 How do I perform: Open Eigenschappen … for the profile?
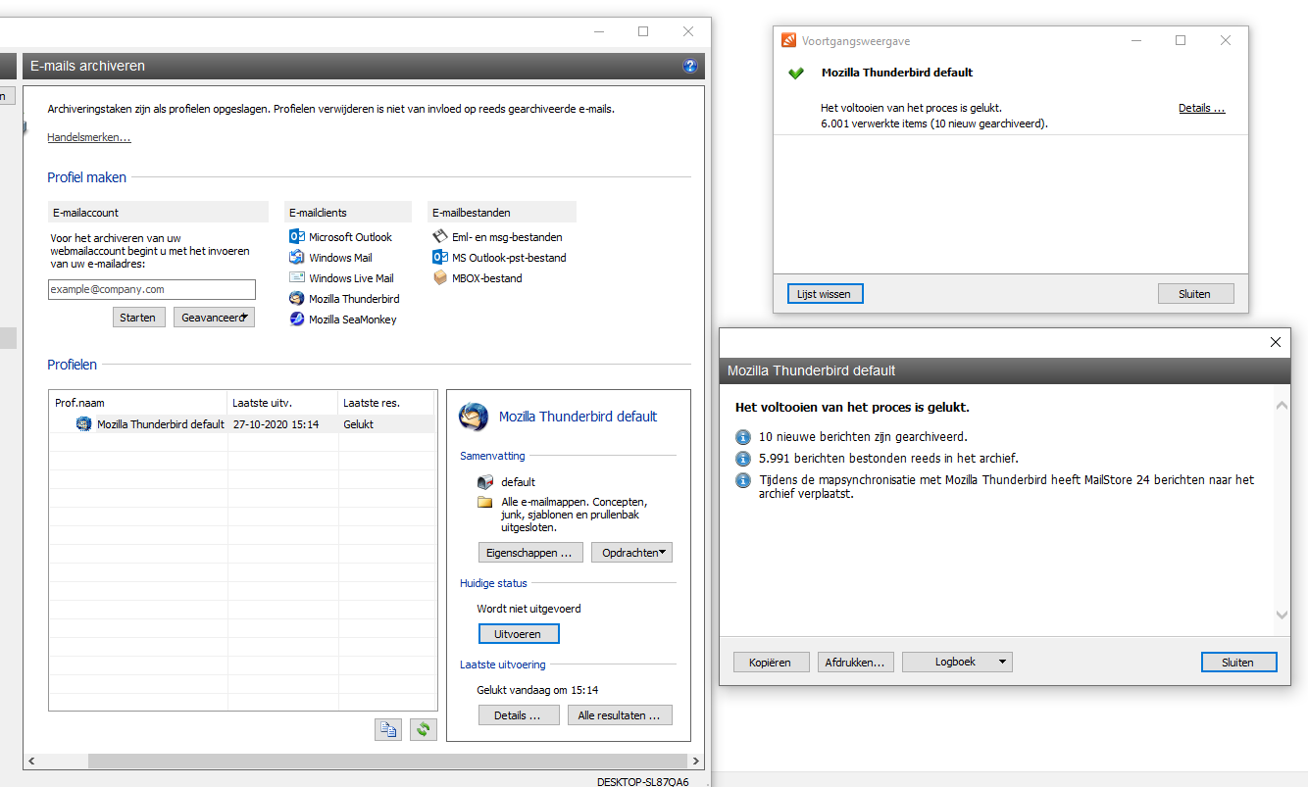(x=530, y=553)
